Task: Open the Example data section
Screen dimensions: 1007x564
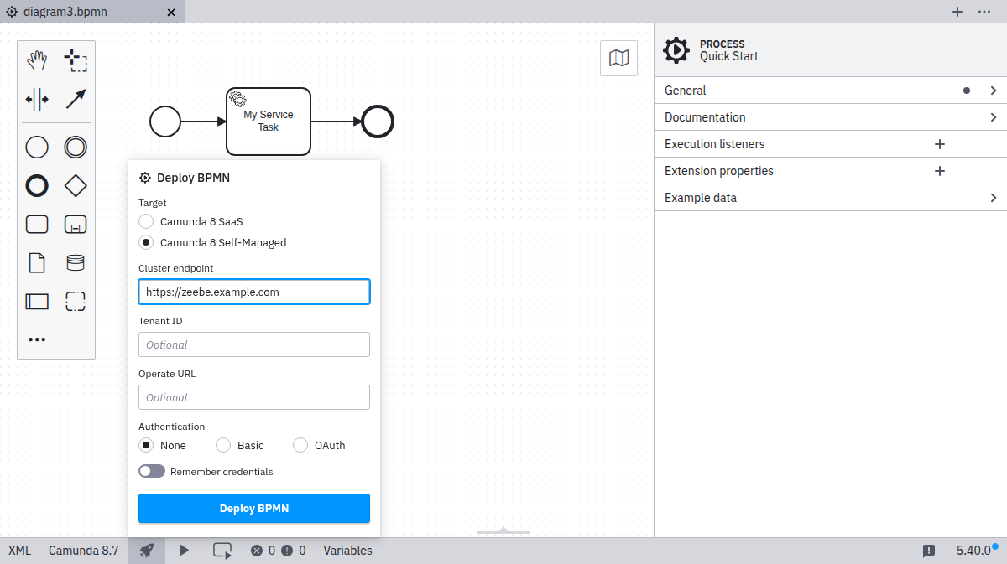Action: click(x=829, y=197)
